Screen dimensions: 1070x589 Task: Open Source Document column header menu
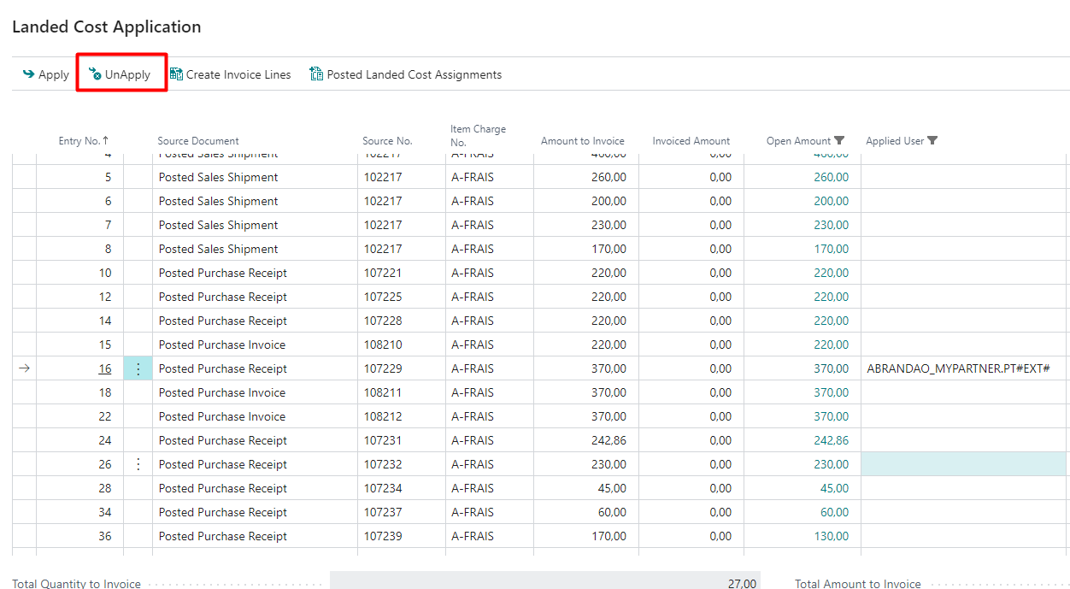coord(198,141)
